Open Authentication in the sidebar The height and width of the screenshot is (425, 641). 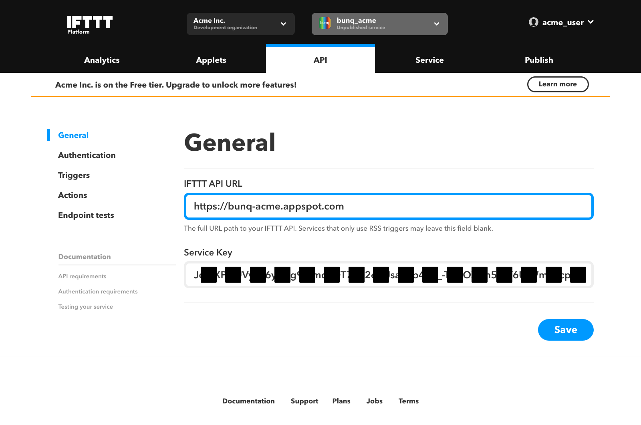point(87,155)
